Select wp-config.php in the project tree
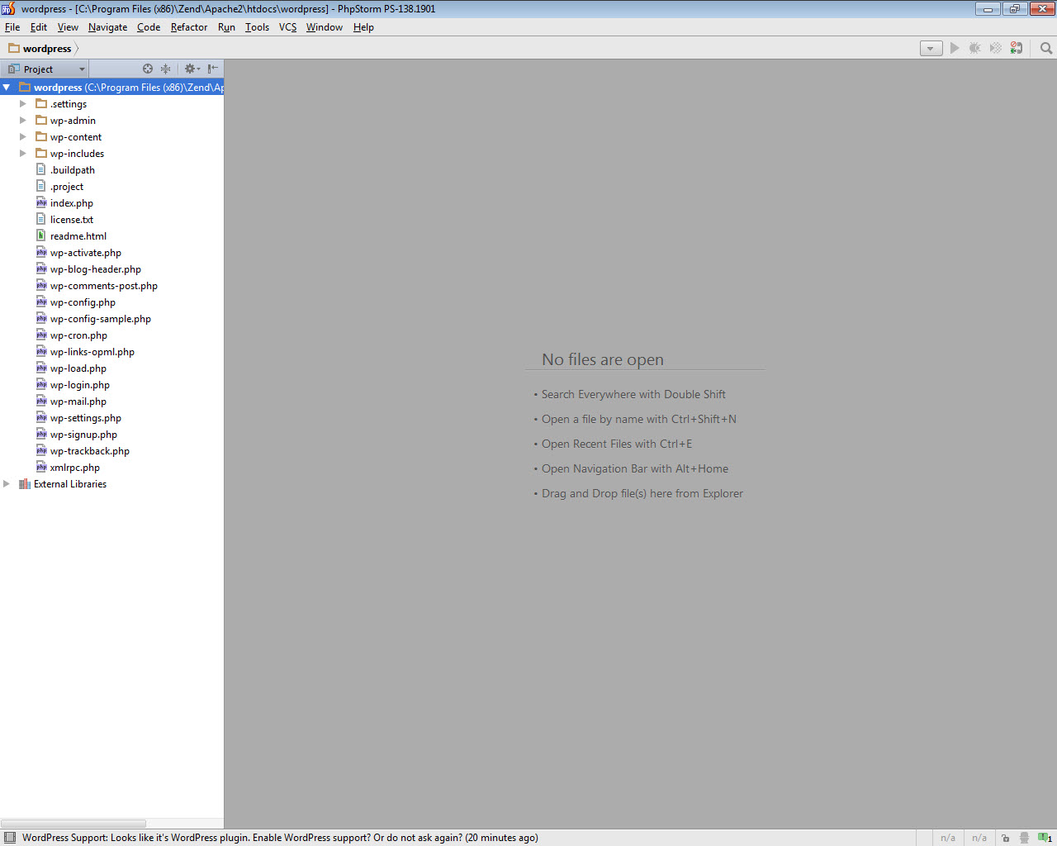This screenshot has width=1057, height=846. click(83, 302)
